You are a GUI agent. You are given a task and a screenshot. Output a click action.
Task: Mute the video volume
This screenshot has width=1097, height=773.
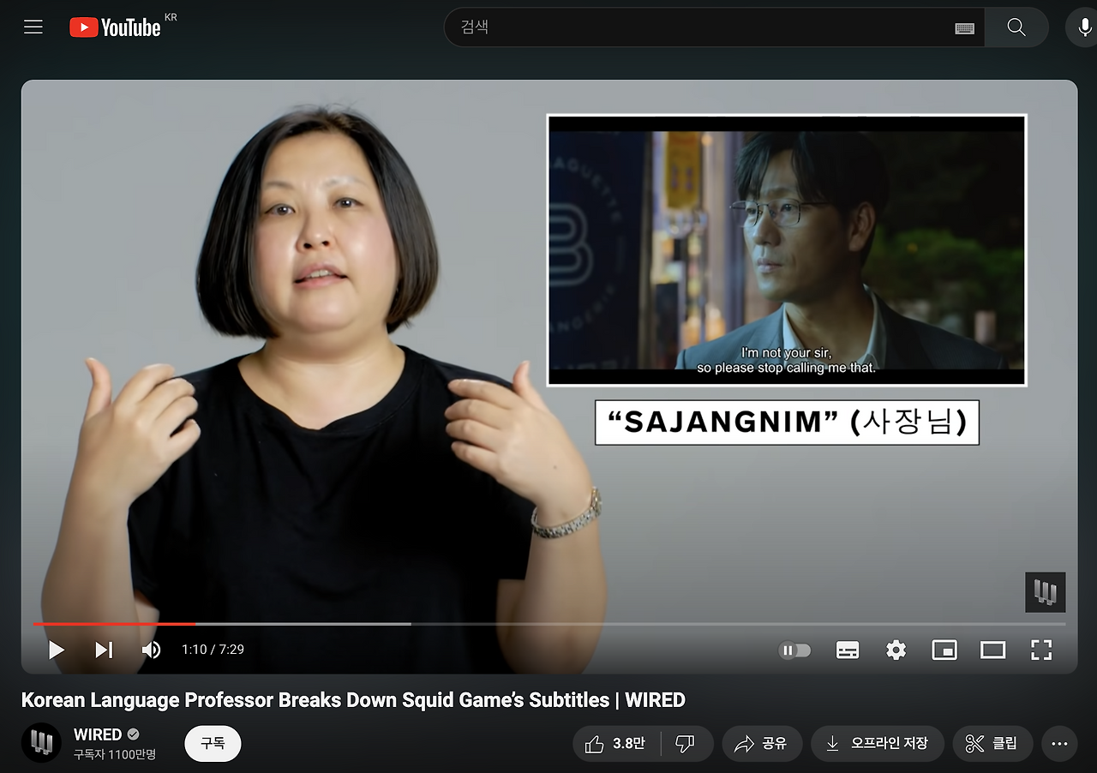(151, 650)
